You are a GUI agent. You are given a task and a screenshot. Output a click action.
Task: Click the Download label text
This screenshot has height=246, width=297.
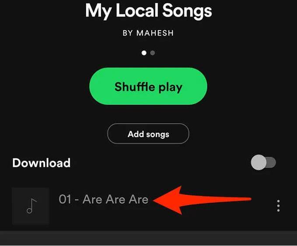[x=41, y=163]
